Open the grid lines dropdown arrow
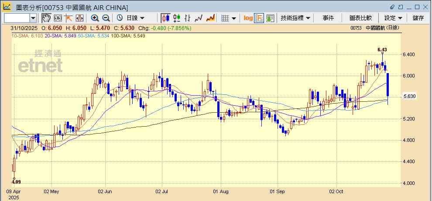 [x=234, y=18]
